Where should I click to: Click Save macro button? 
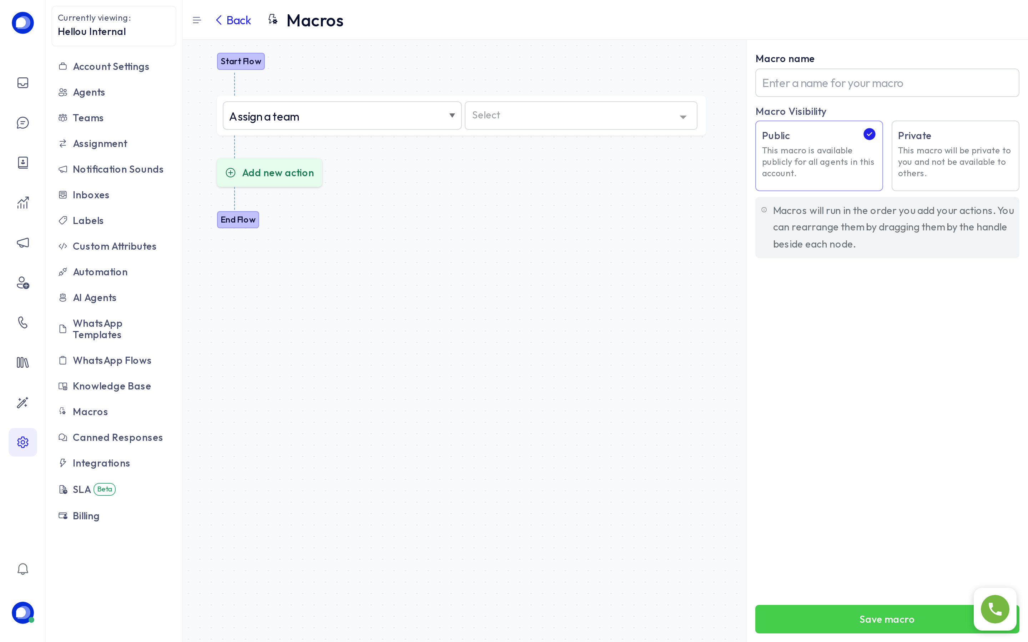(x=887, y=619)
